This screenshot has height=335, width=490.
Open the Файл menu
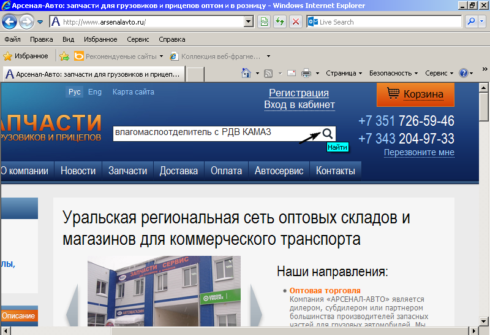pos(12,39)
